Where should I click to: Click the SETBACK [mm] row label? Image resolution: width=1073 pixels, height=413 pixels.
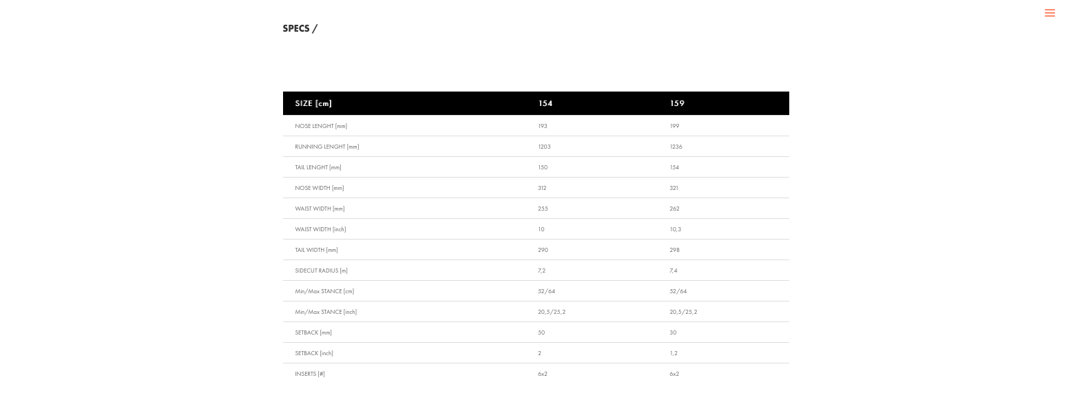click(313, 332)
